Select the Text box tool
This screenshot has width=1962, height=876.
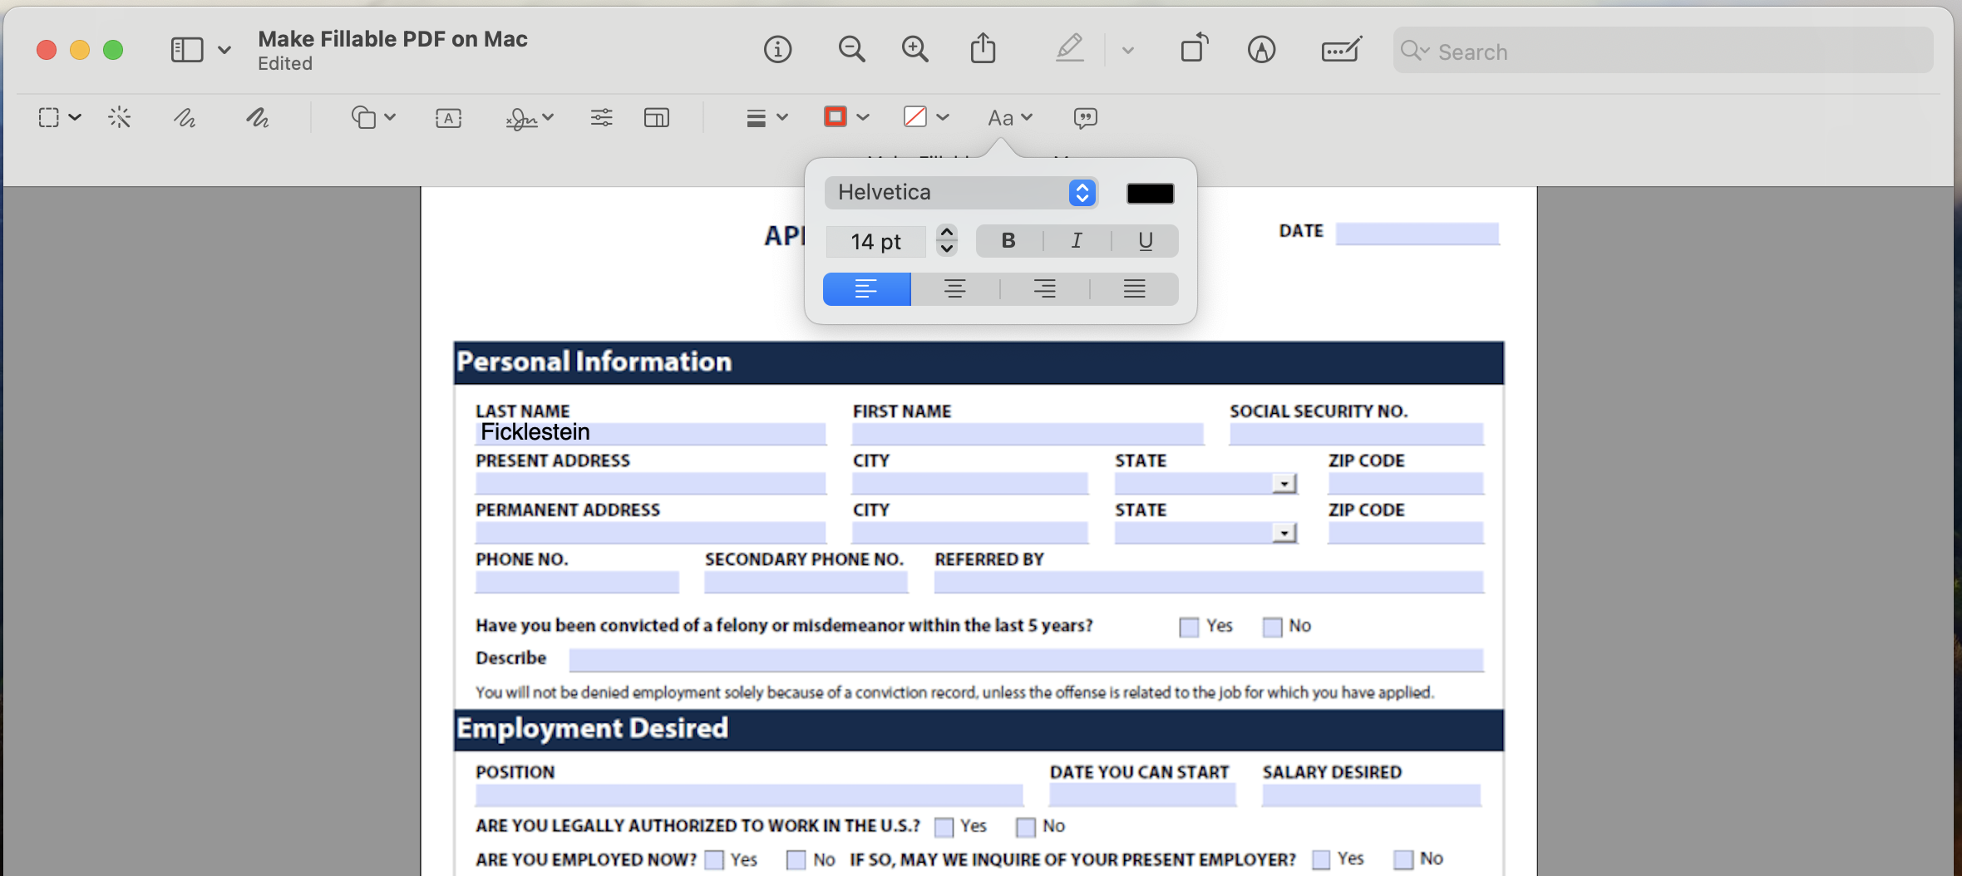tap(447, 117)
